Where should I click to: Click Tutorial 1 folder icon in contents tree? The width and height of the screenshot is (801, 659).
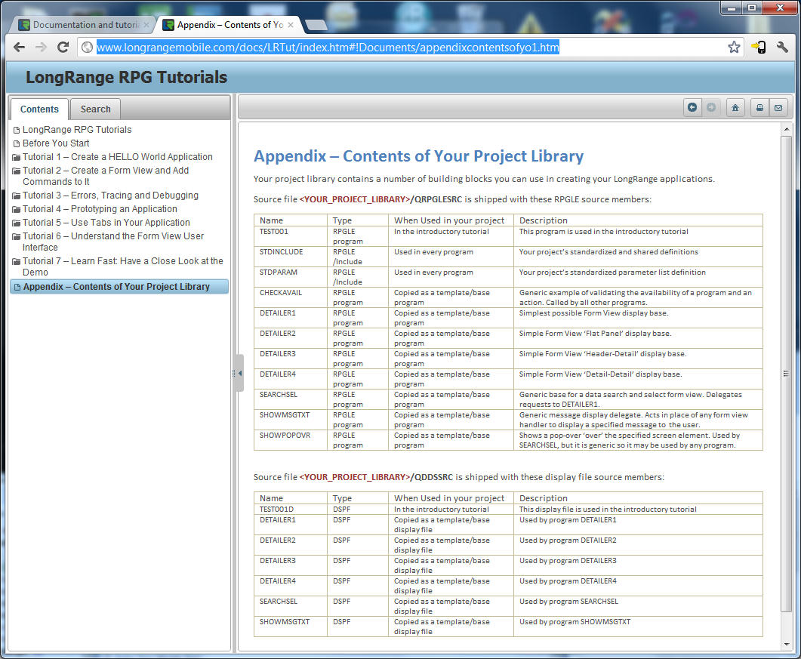17,157
